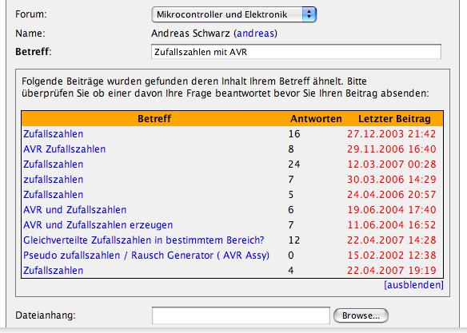Hide suggestions with the ausblenden link
The width and height of the screenshot is (467, 333).
(413, 285)
